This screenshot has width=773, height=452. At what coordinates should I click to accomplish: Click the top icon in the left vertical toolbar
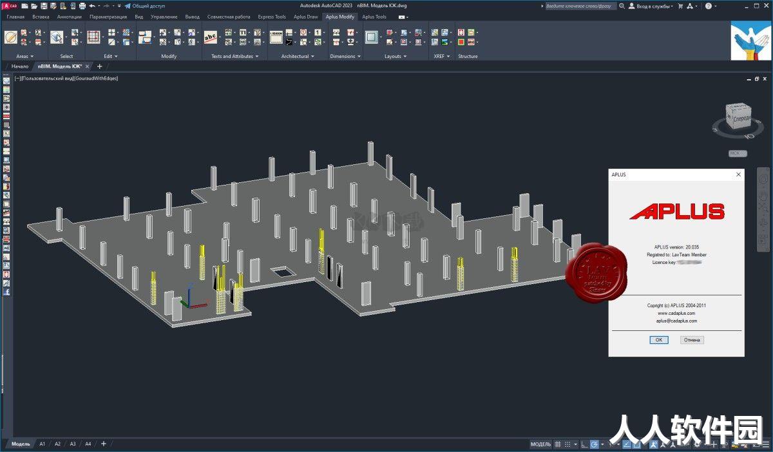point(6,80)
